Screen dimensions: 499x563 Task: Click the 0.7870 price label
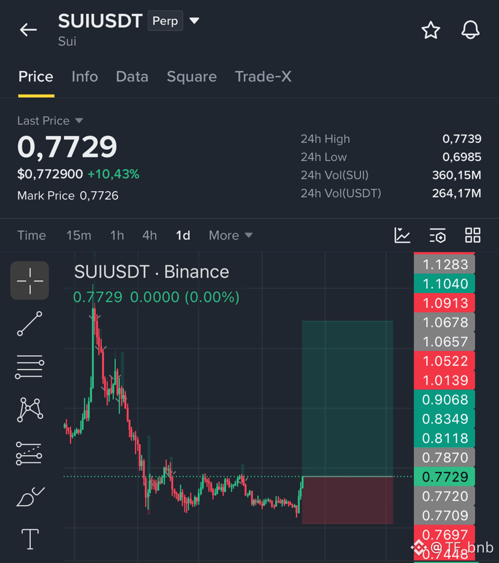point(445,458)
